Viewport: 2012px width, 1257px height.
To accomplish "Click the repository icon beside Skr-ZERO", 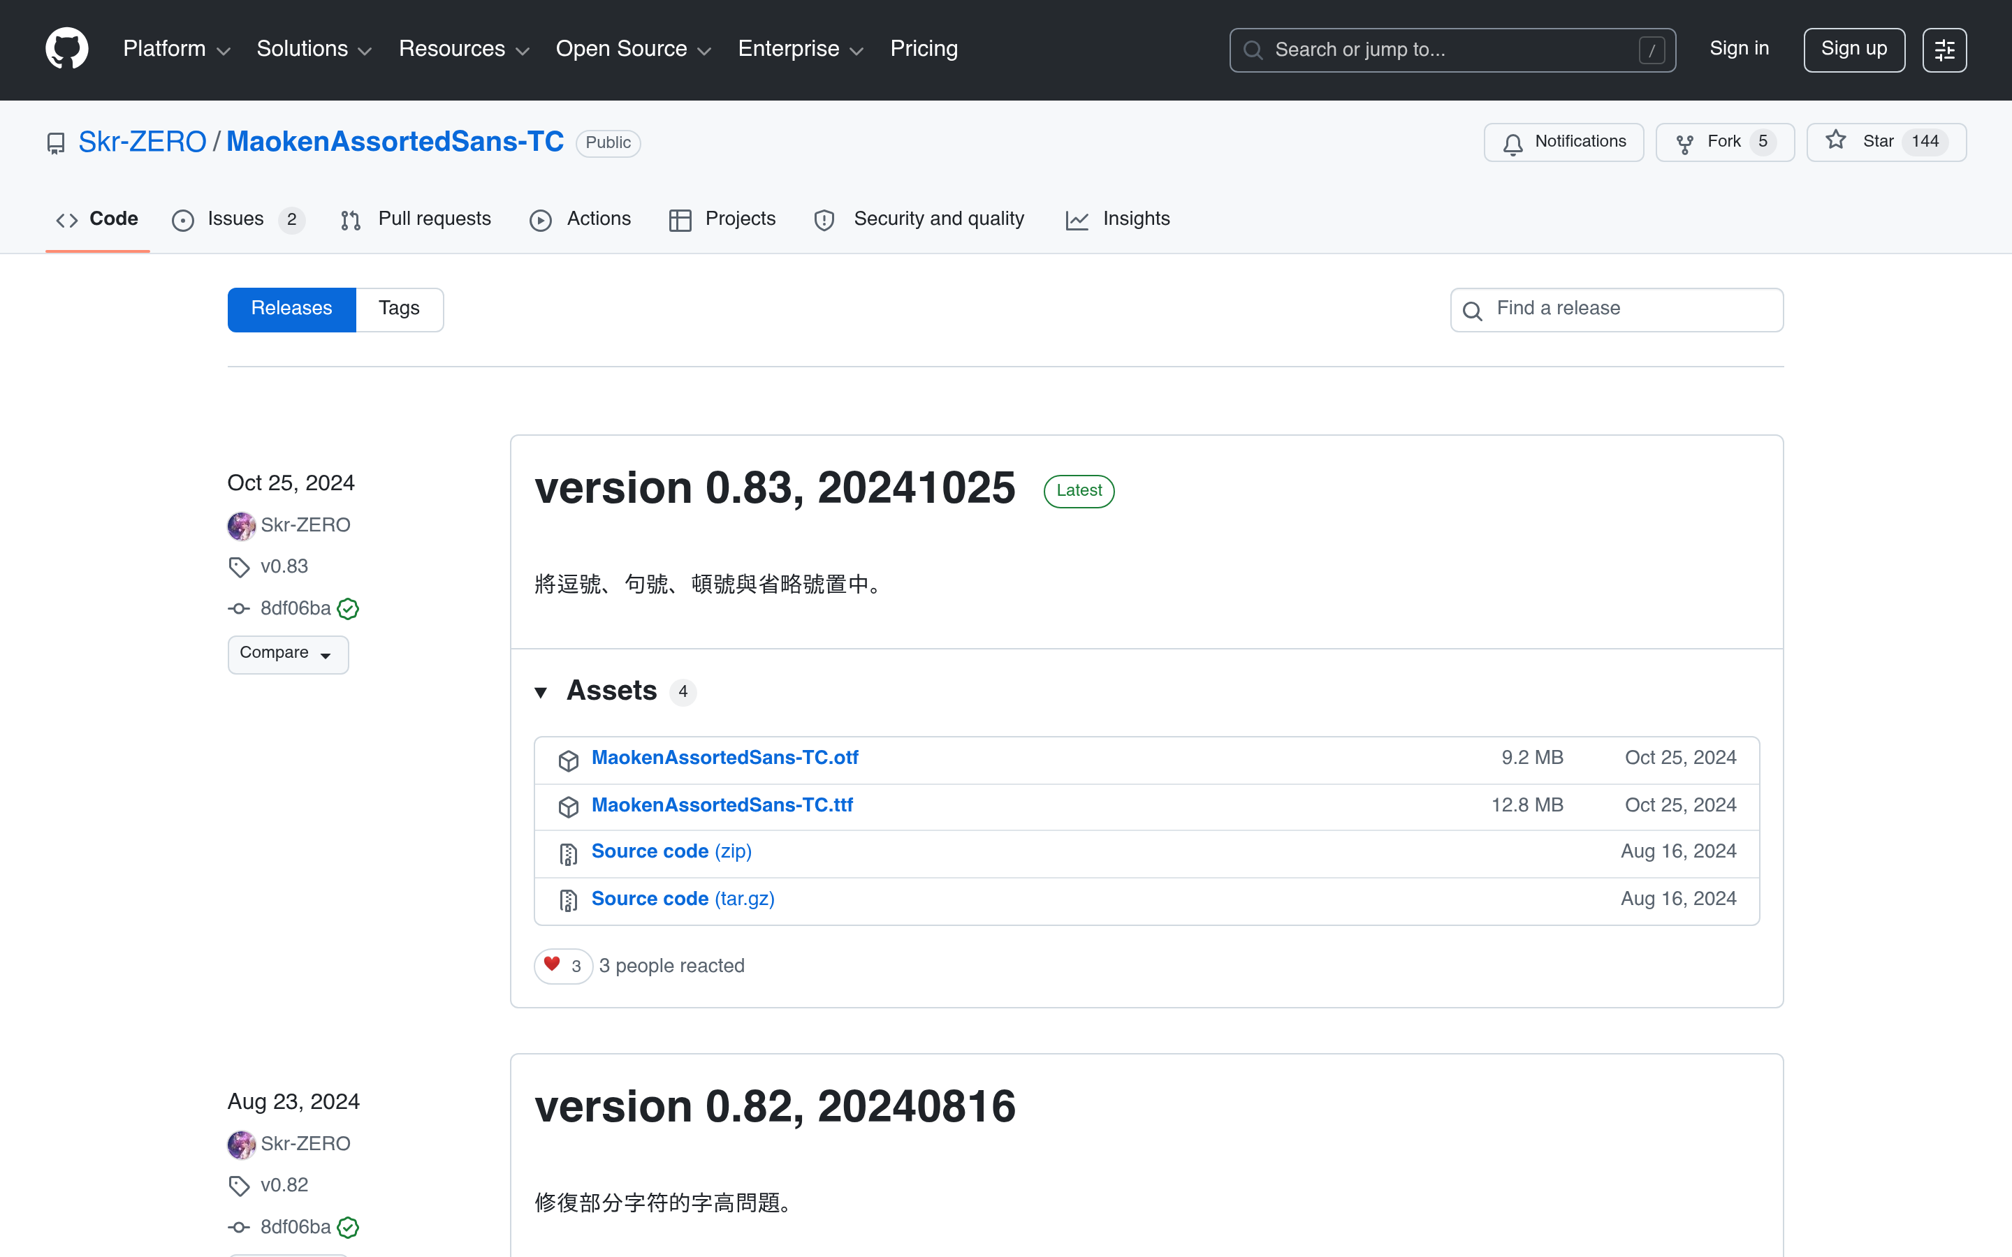I will coord(56,143).
